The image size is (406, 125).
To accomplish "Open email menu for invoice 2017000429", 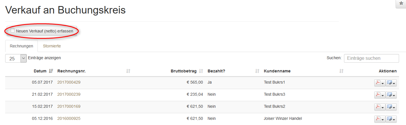I will click(x=391, y=83).
